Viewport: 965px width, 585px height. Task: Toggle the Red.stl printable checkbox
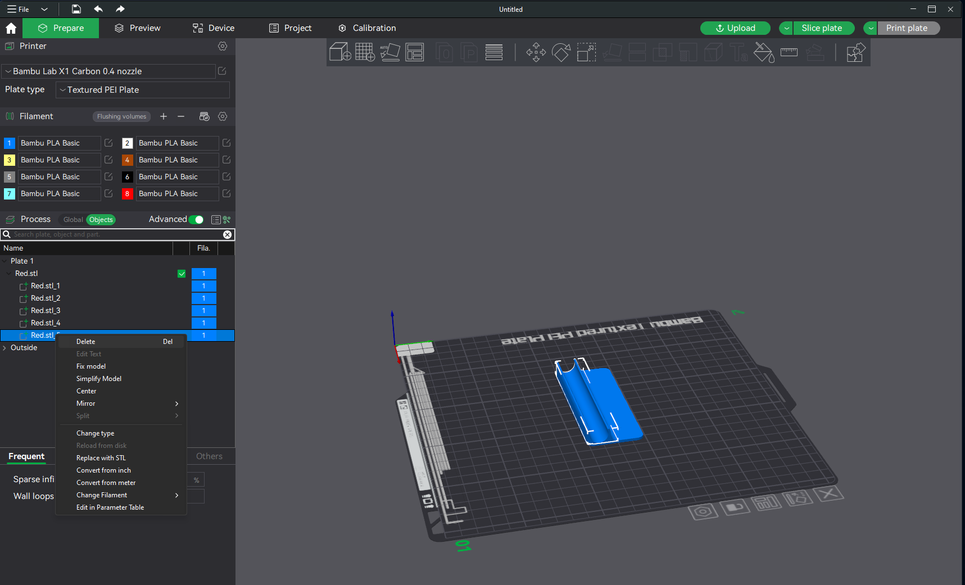coord(182,274)
